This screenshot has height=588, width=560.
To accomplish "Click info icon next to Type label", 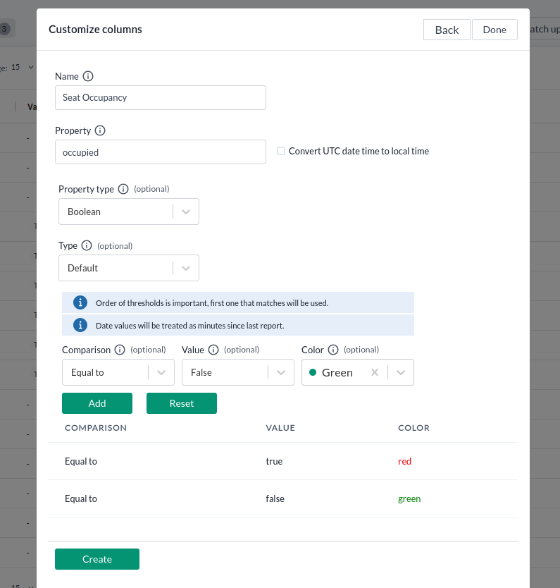I will (x=87, y=245).
